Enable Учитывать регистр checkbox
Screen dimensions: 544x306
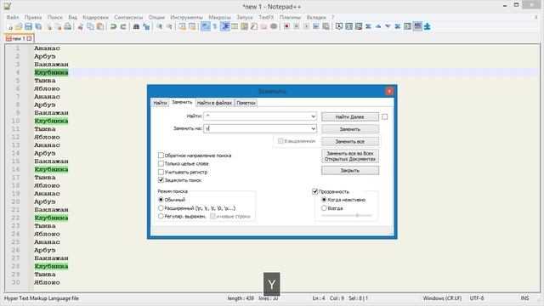point(161,172)
